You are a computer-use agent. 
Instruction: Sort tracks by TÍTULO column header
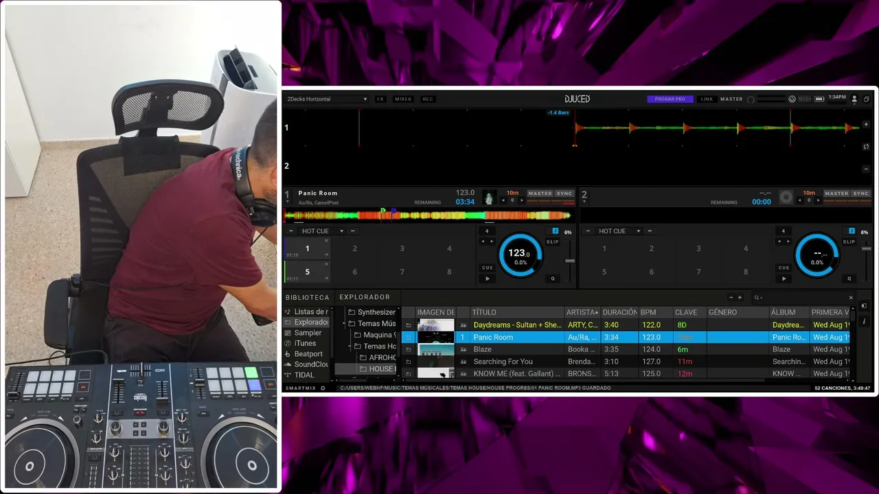click(516, 312)
